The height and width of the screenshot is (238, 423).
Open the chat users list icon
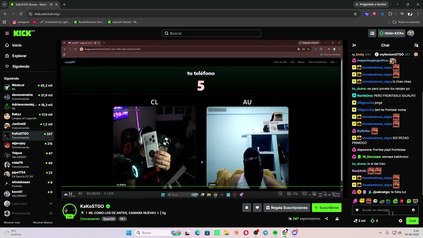[x=416, y=45]
